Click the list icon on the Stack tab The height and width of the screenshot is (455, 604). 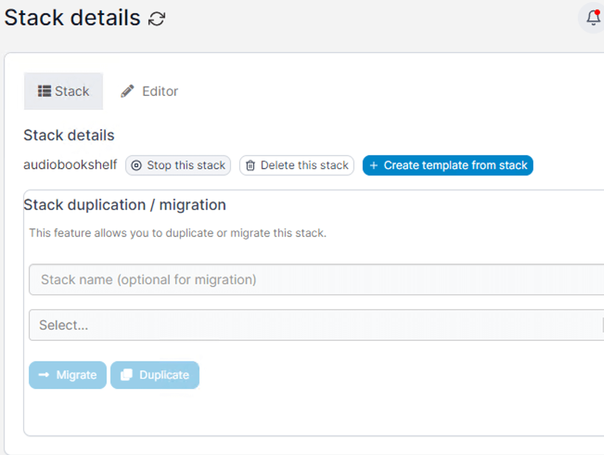tap(45, 91)
